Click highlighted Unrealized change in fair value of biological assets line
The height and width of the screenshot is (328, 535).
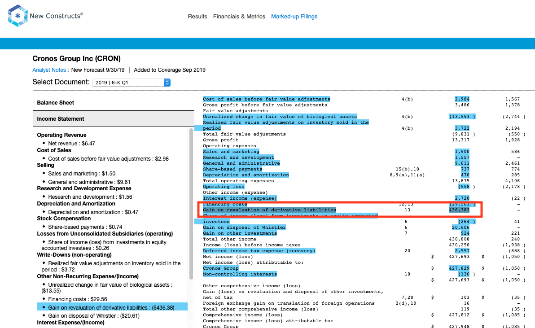pos(280,117)
